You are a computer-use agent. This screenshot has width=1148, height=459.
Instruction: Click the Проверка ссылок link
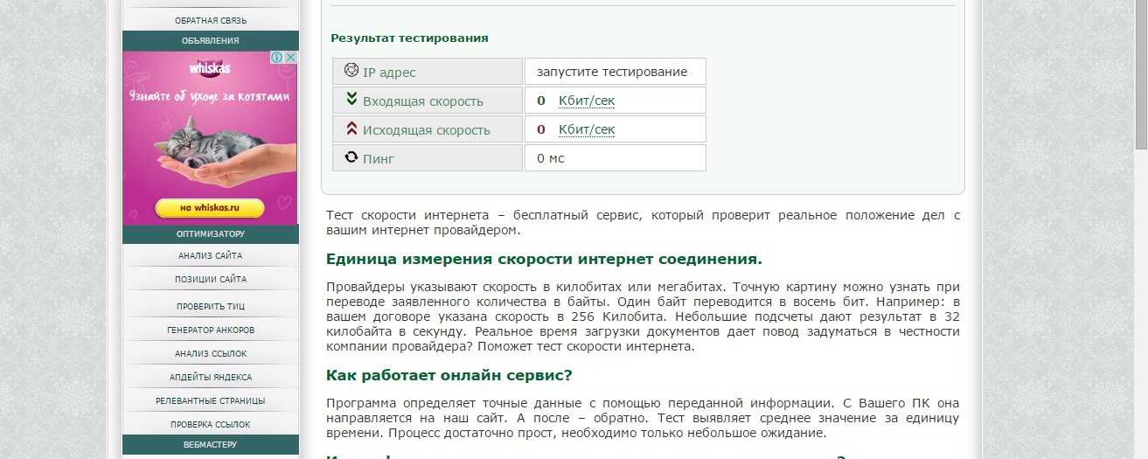(x=210, y=424)
